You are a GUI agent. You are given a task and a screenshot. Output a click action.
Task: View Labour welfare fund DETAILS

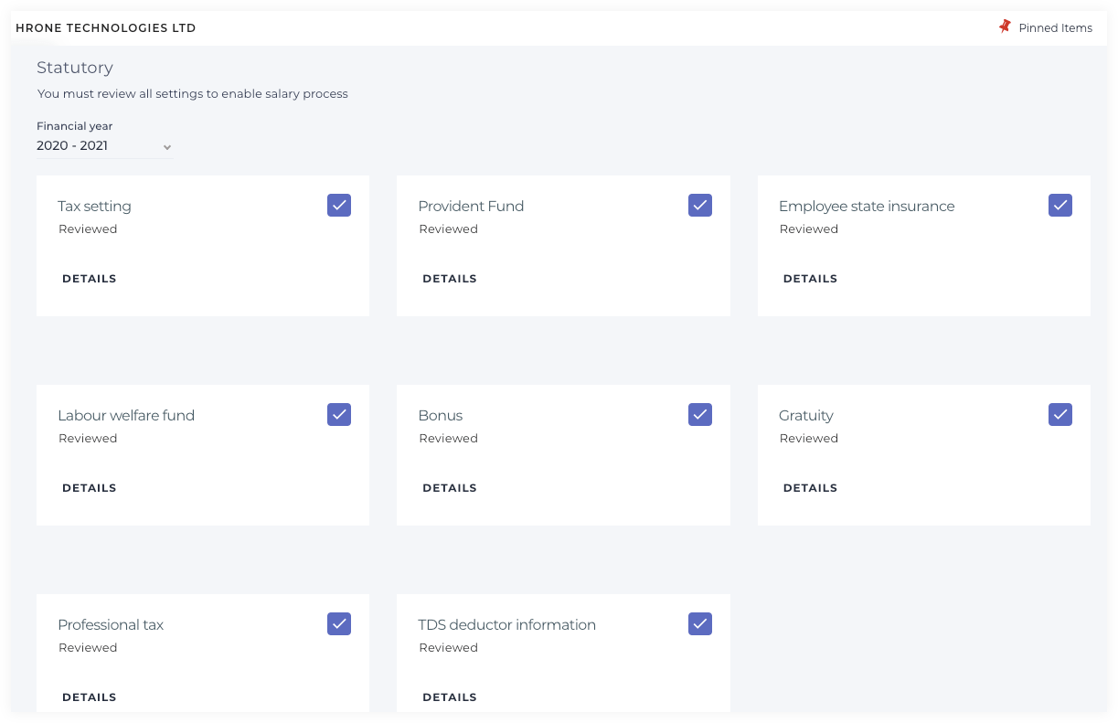90,488
